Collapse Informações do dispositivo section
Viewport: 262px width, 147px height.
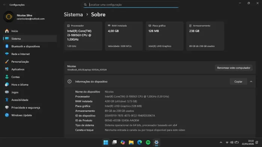(x=251, y=82)
